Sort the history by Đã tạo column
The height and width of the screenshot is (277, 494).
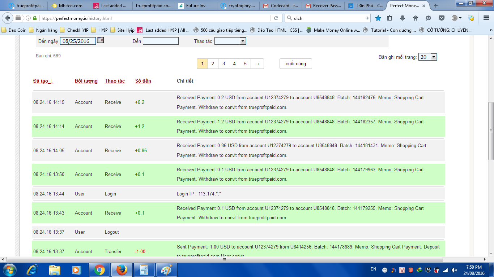43,81
